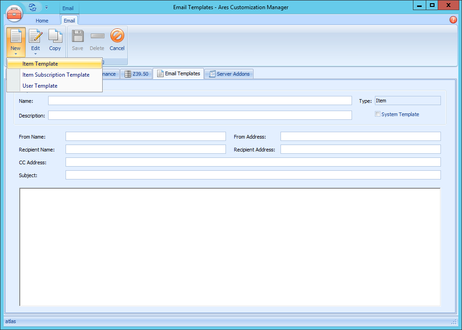This screenshot has width=462, height=330.
Task: Choose Item Template from the New menu
Action: 40,63
